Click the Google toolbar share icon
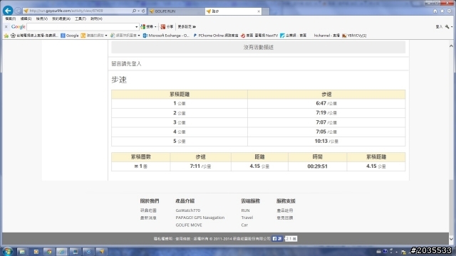The height and width of the screenshot is (256, 456). [167, 27]
